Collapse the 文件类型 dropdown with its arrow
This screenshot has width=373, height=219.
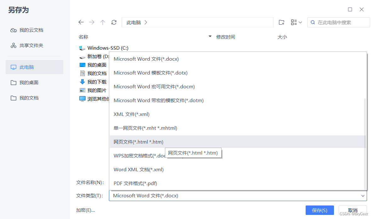point(363,196)
